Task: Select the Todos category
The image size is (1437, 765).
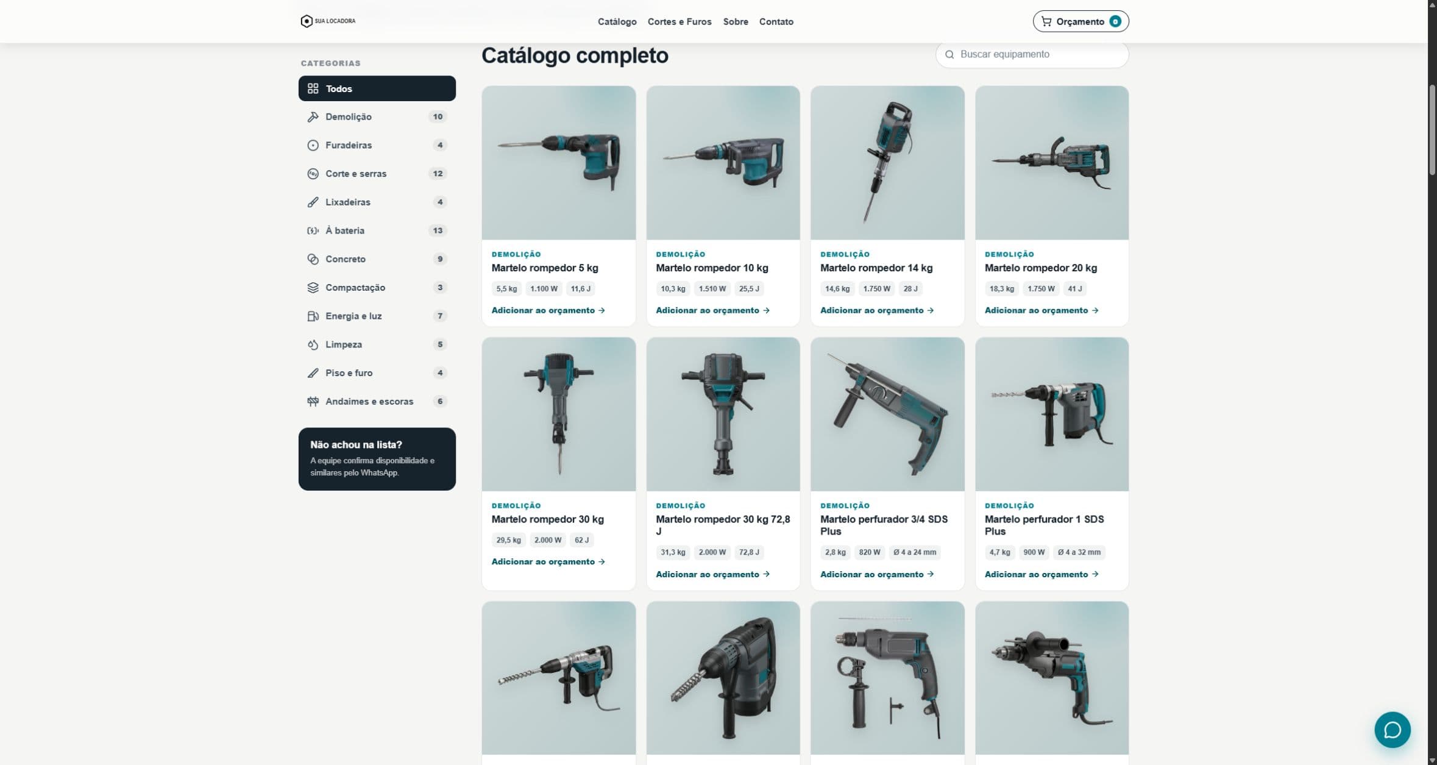Action: pos(377,88)
